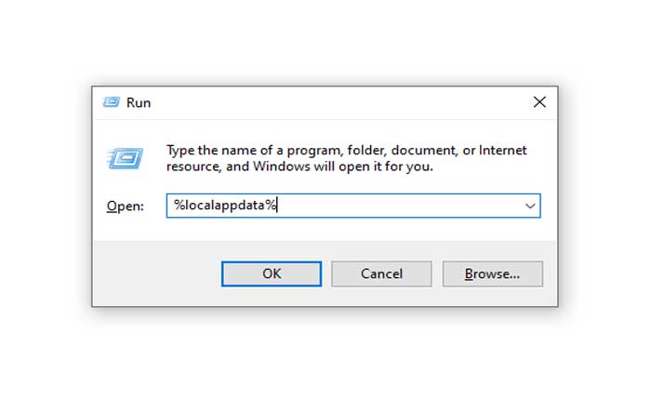Image resolution: width=651 pixels, height=400 pixels.
Task: Click the "Run" title text
Action: tap(139, 102)
